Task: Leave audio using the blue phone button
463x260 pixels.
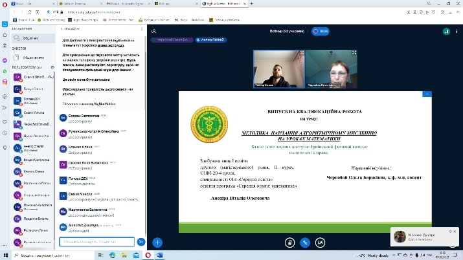Action: pos(305,243)
